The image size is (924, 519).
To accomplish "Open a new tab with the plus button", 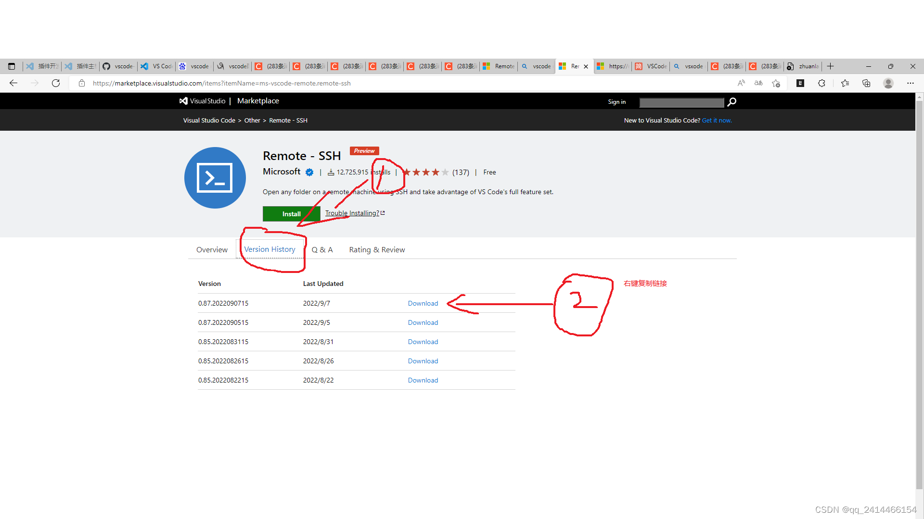I will (x=831, y=66).
